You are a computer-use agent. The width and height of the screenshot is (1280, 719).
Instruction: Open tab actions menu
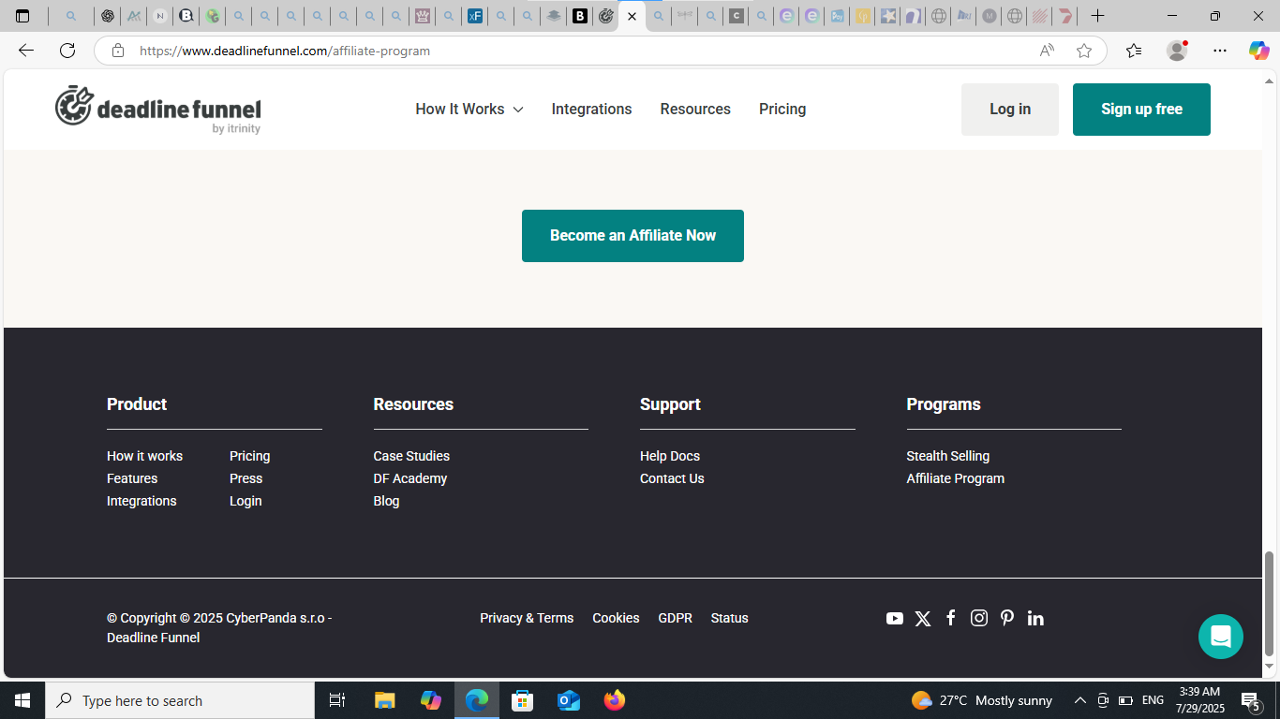point(22,16)
